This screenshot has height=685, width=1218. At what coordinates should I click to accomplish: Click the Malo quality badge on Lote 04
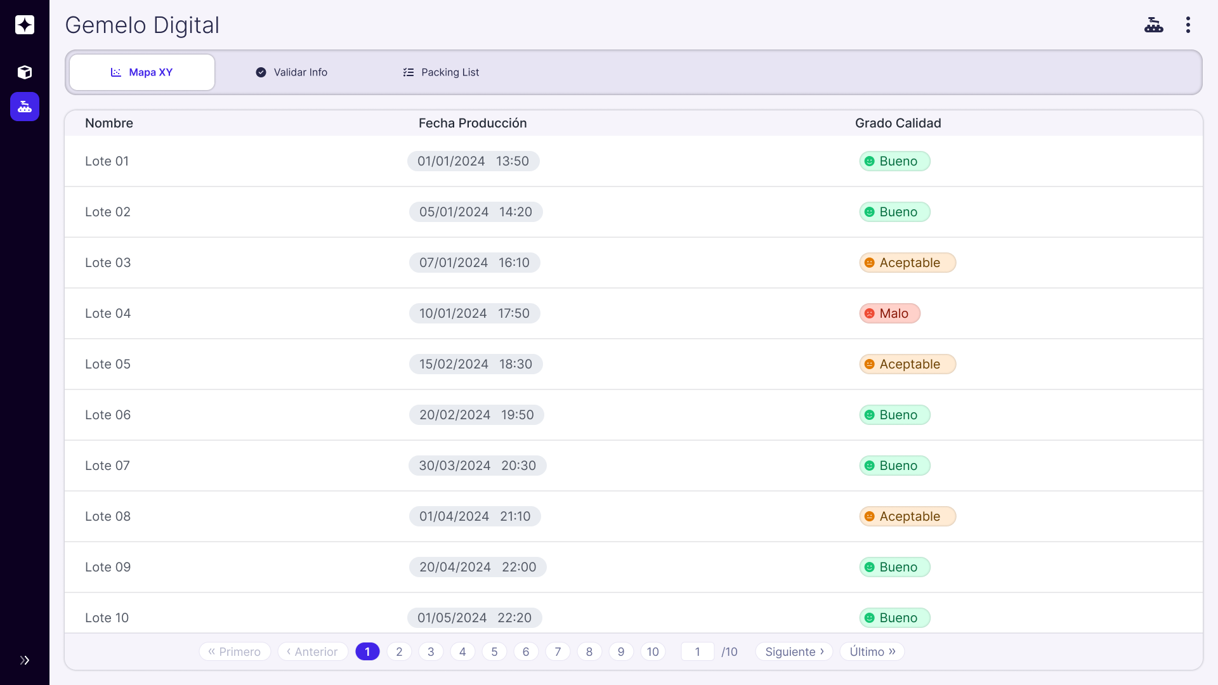click(x=889, y=313)
